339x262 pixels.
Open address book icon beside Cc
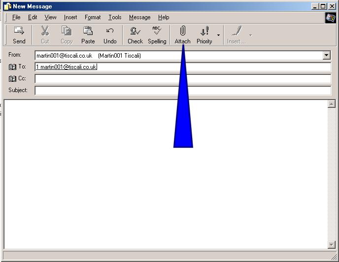click(12, 79)
